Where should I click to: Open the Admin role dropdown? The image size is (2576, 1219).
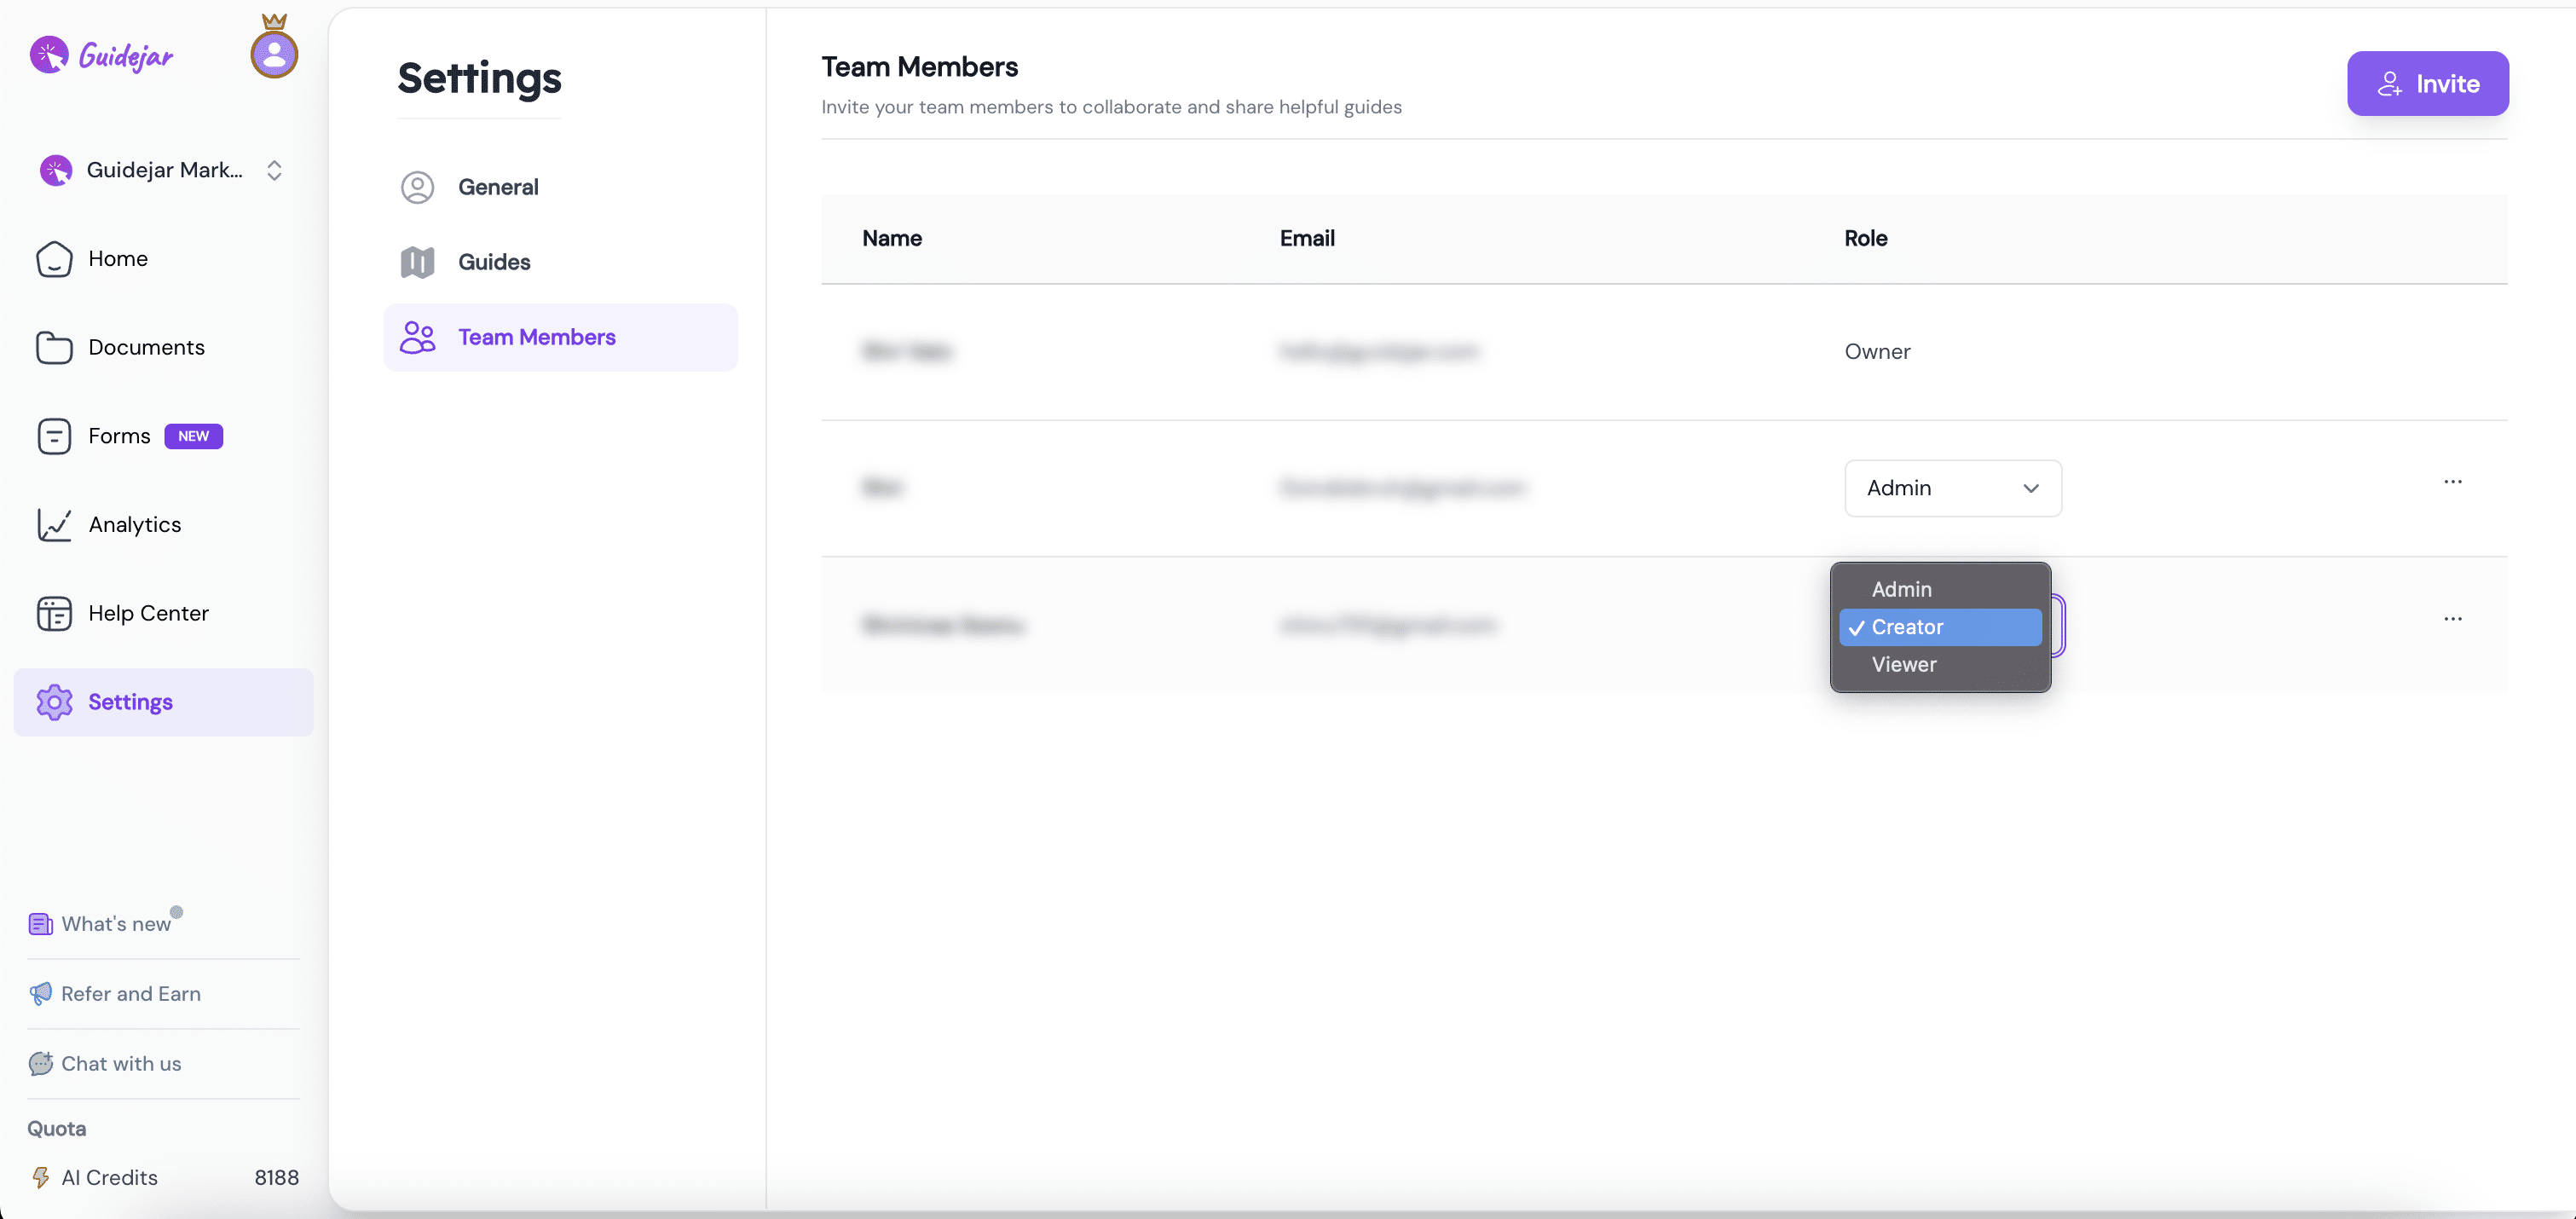click(x=1952, y=488)
